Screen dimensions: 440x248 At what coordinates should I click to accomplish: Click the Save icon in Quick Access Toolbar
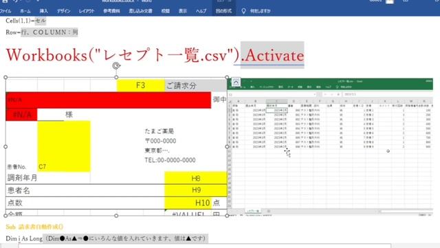(5, 1)
